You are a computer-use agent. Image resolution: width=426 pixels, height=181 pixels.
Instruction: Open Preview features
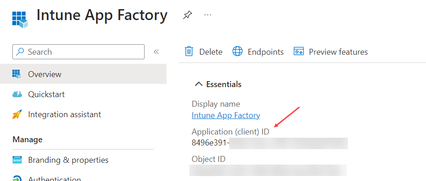331,52
